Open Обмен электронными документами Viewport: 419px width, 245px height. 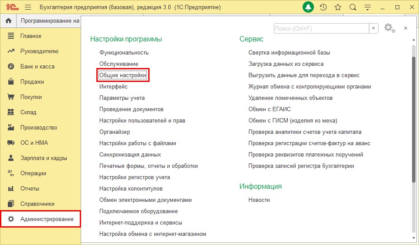click(146, 200)
